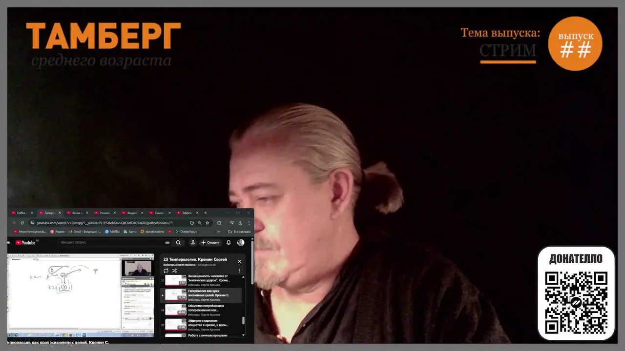Screen dimensions: 625x351
Task: Click the playlist scroll up arrow
Action: click(x=244, y=277)
